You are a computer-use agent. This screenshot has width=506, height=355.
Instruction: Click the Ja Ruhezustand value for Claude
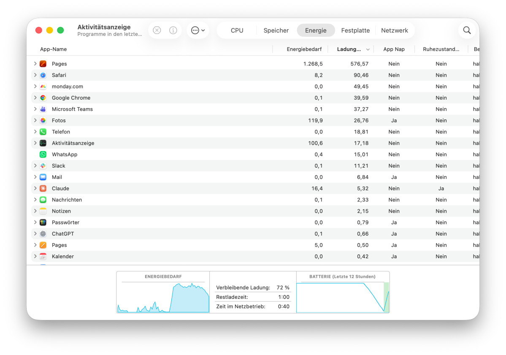[x=441, y=188]
